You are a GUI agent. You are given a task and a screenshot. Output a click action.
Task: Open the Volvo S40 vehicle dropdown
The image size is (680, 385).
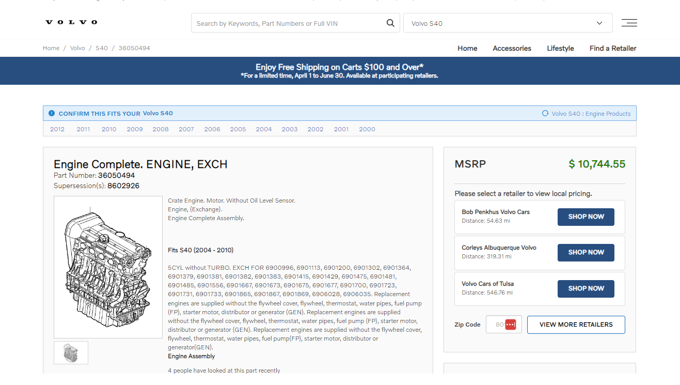coord(508,23)
